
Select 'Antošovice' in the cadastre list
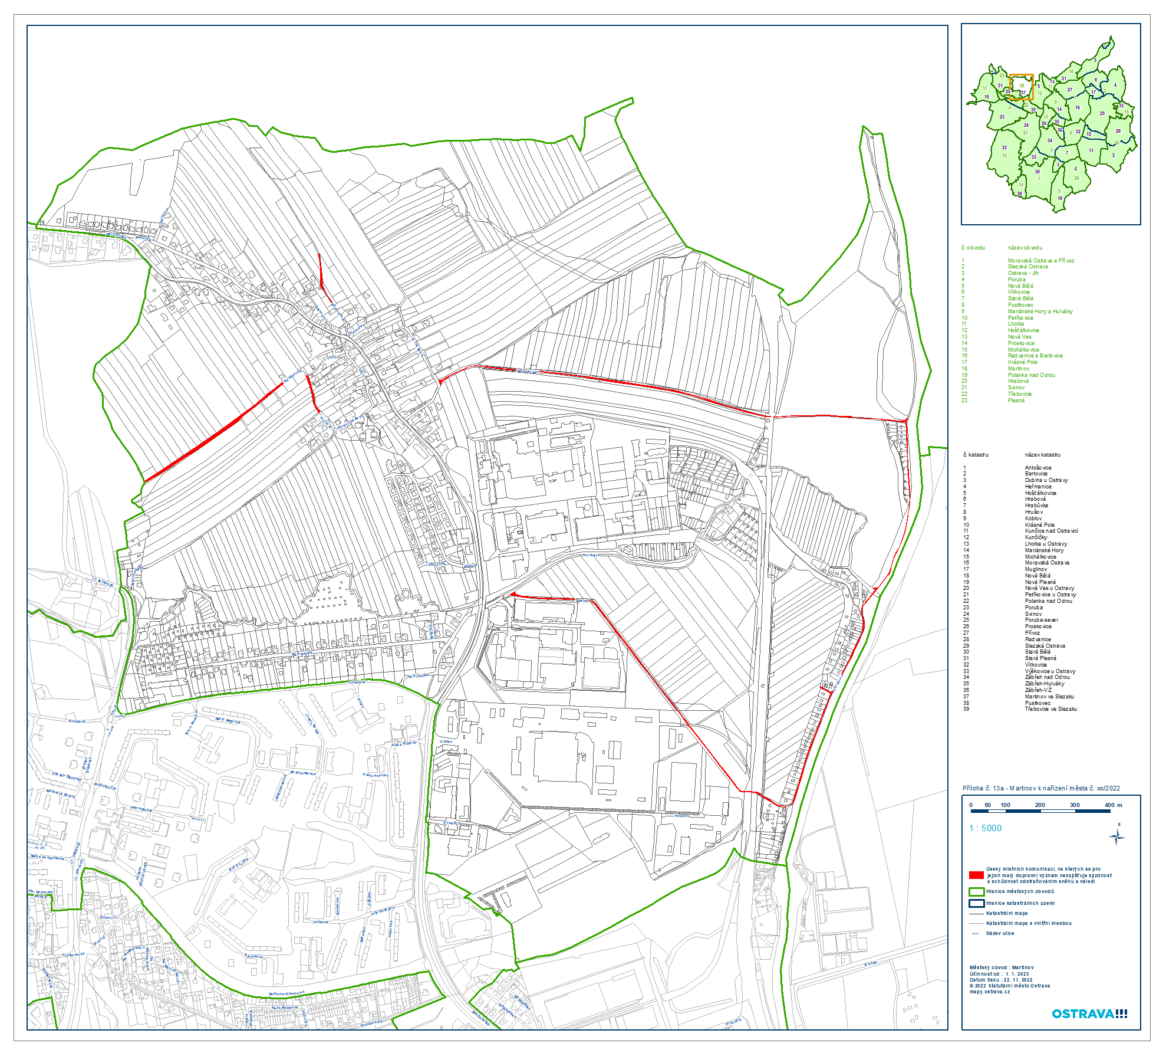coord(1038,468)
